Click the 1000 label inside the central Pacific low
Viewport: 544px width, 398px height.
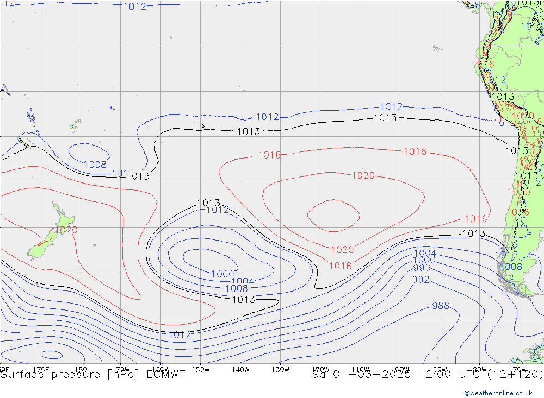click(222, 274)
